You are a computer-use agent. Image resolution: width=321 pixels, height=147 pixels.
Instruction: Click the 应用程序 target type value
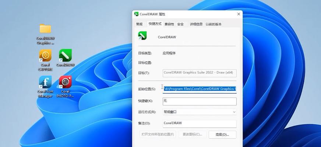click(169, 53)
